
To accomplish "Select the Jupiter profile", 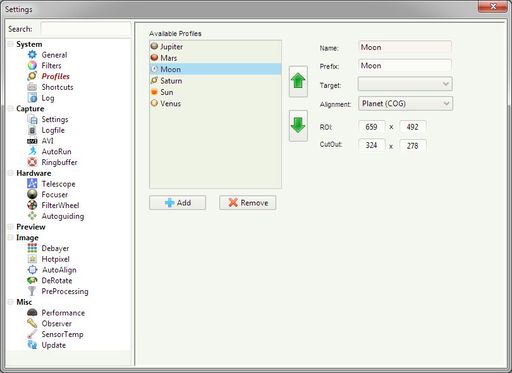I will (x=216, y=46).
